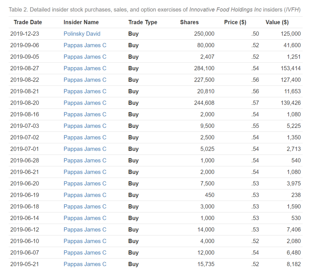The width and height of the screenshot is (315, 272).
Task: Select the shares value 5,025
Action: 207,149
